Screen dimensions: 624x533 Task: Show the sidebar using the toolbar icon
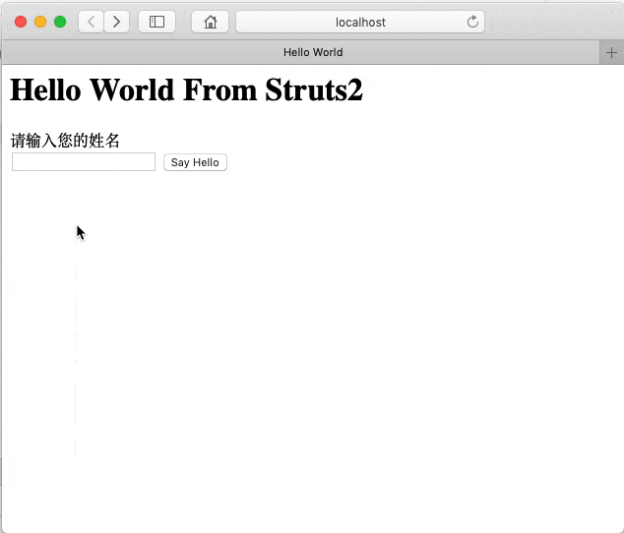(x=156, y=22)
